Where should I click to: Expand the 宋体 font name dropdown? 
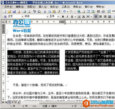coord(47,17)
